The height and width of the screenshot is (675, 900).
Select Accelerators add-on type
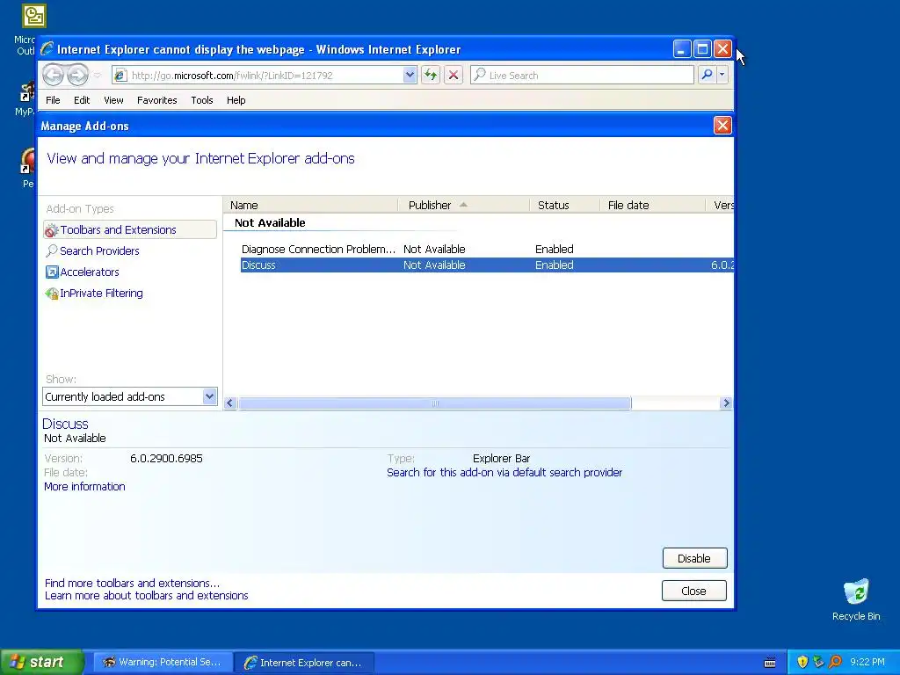tap(90, 272)
